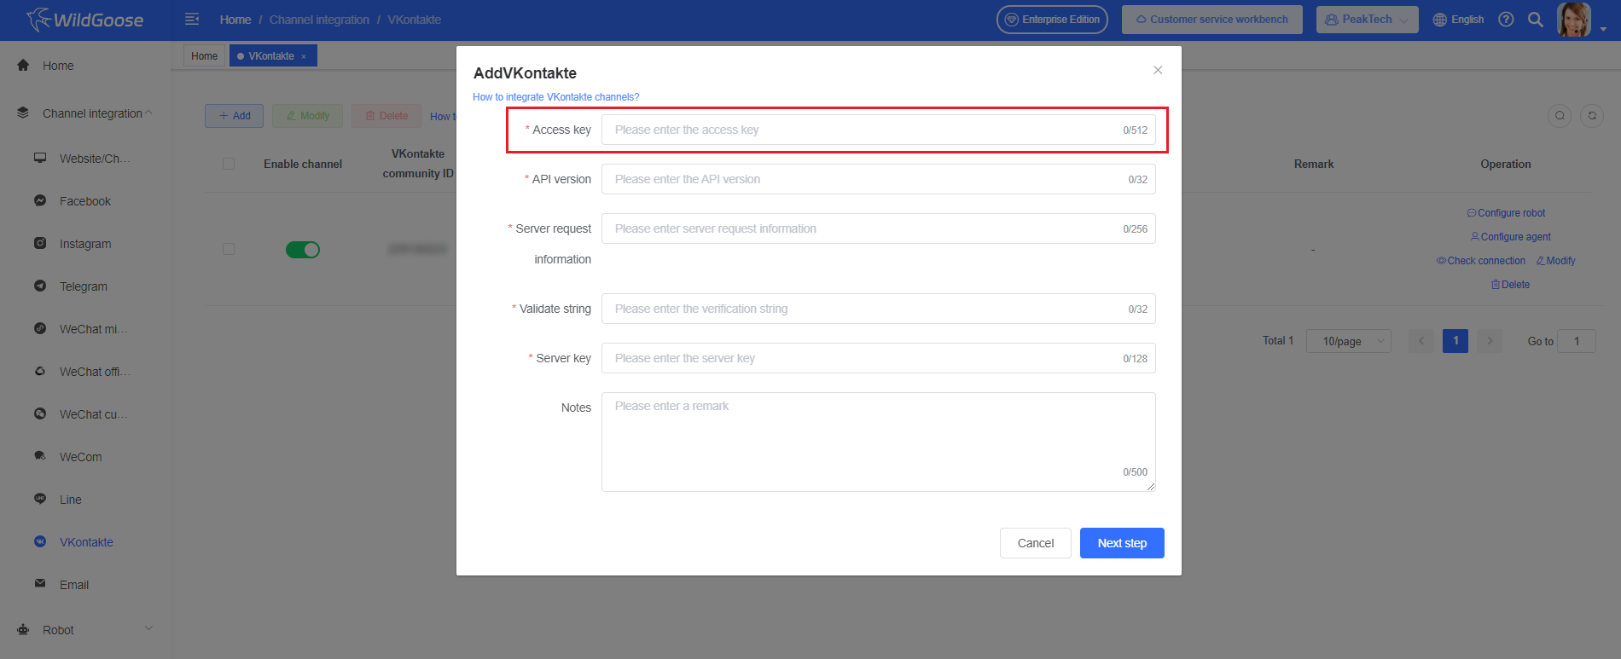Select page 1 in pagination

click(1455, 341)
